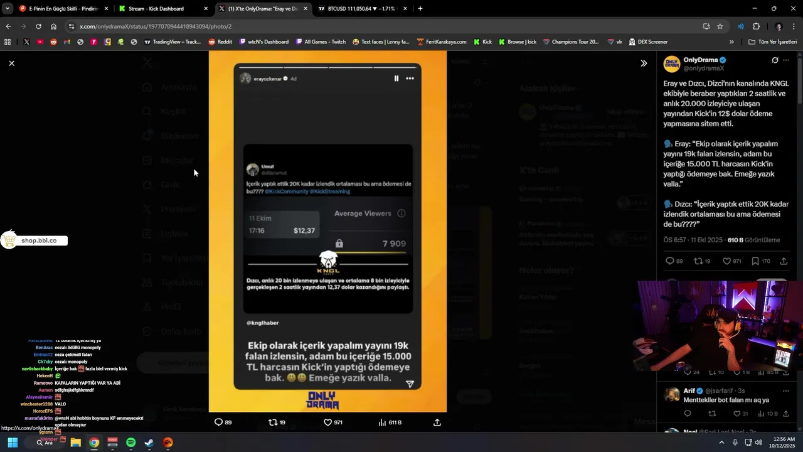Close the photo viewer with the X icon

(x=11, y=63)
